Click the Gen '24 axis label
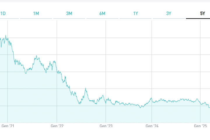Viewport: 210px width, 140px height. click(x=152, y=126)
